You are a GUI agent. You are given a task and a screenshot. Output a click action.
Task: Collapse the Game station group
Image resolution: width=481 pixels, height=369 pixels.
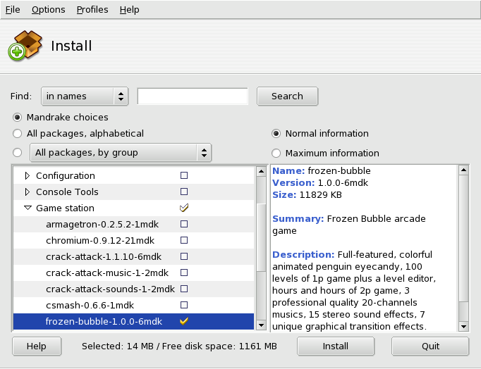click(x=28, y=208)
